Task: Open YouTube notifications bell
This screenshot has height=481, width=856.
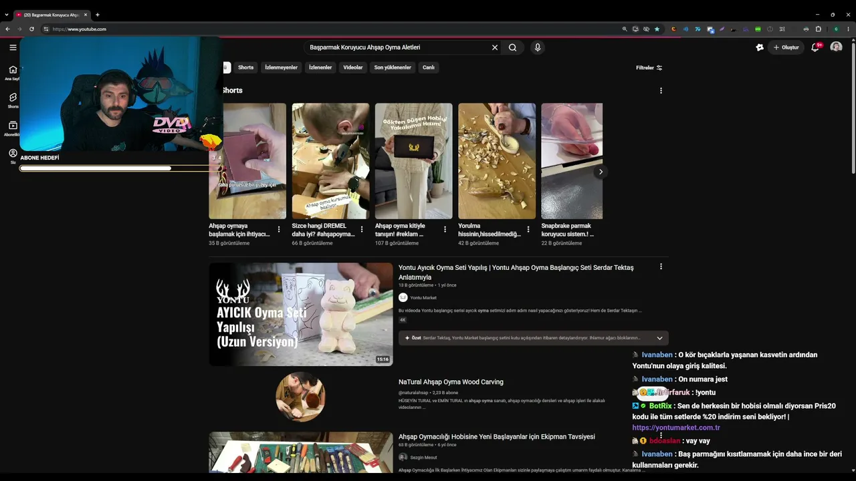Action: 815,47
